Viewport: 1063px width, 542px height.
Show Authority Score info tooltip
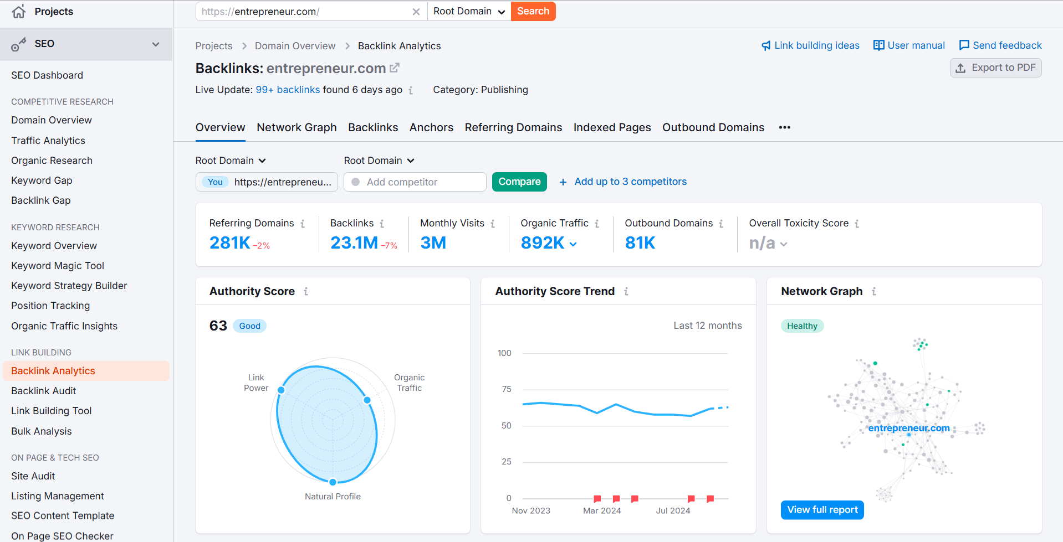(306, 291)
